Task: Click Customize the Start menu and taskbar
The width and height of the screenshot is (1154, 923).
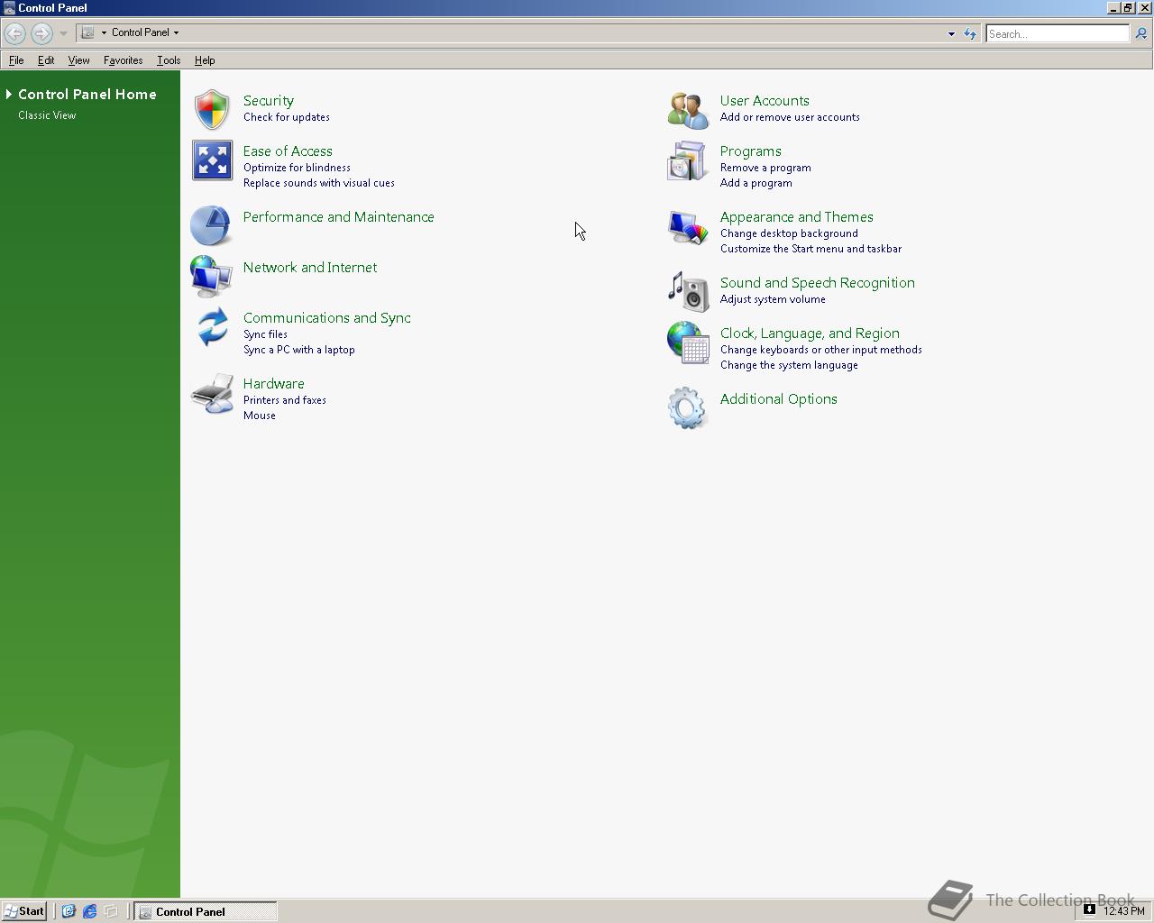Action: pos(811,249)
